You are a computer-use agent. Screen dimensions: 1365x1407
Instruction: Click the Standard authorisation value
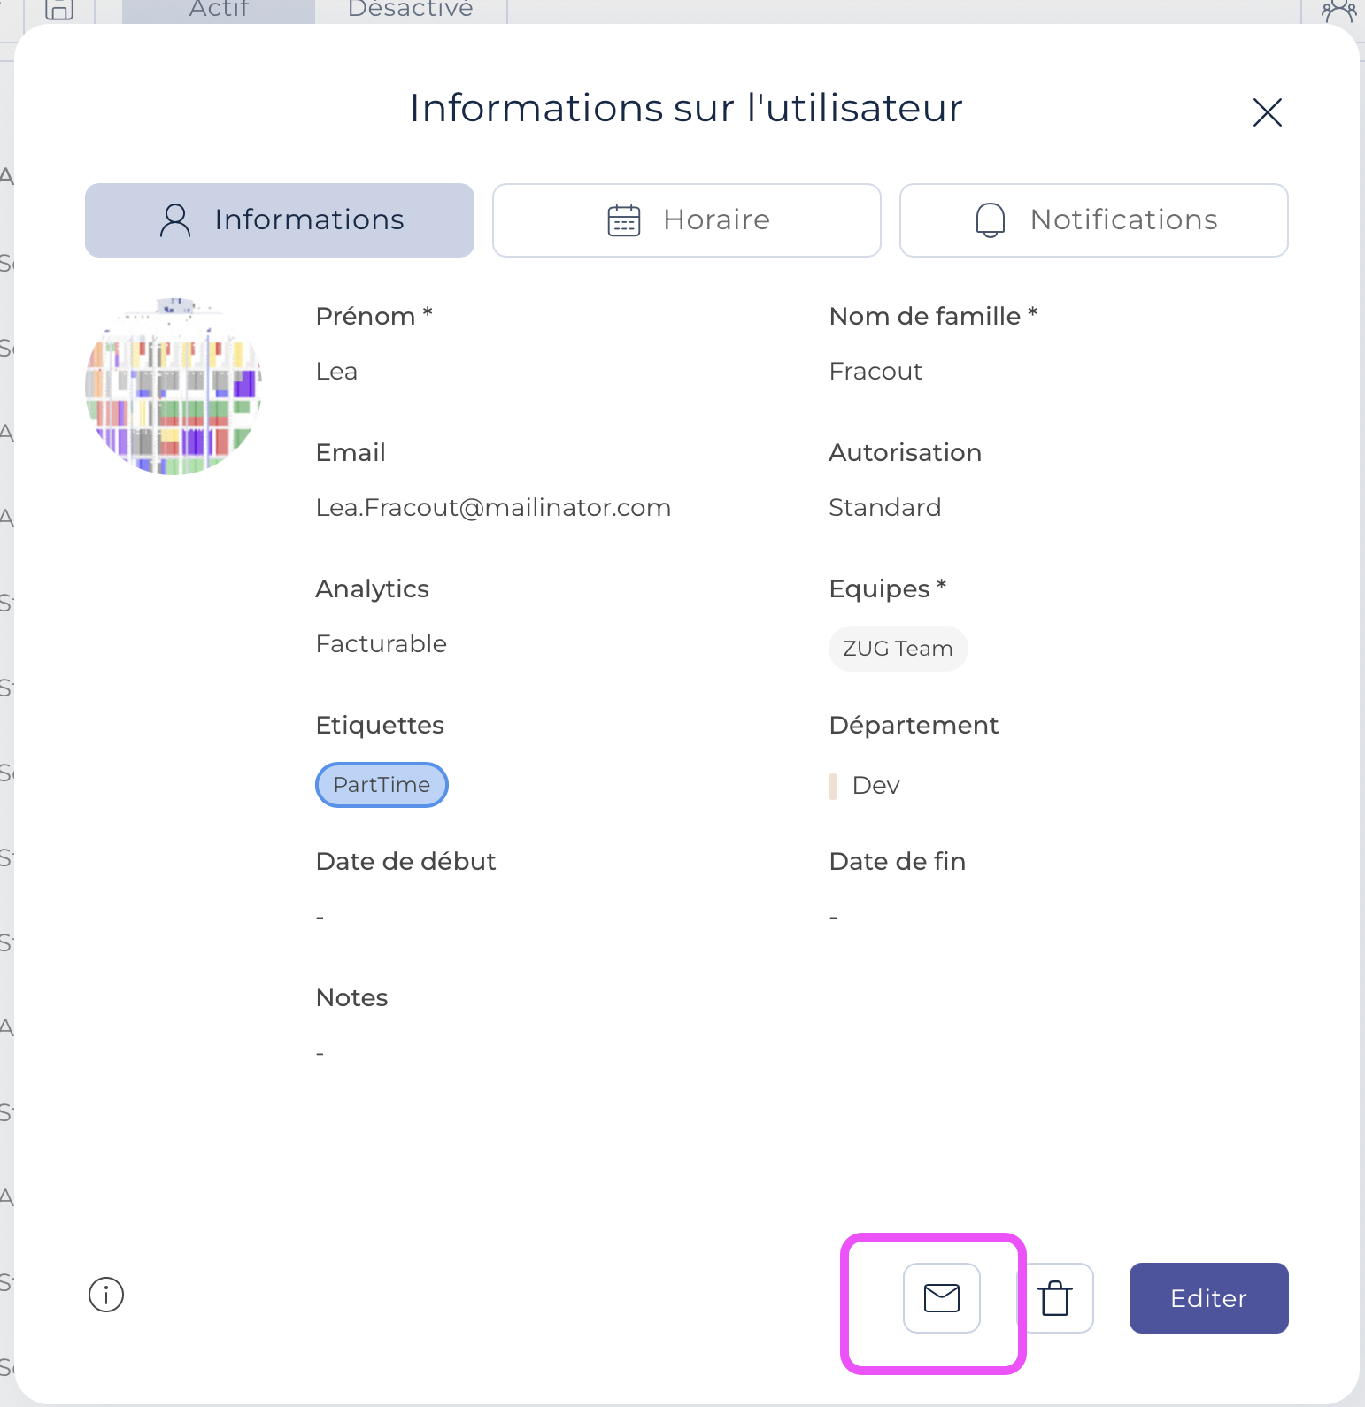click(884, 508)
